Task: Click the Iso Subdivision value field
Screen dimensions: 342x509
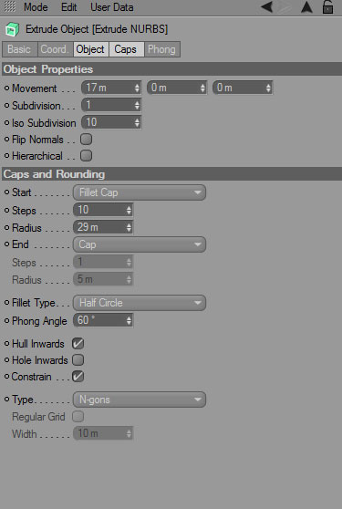Action: coord(111,123)
